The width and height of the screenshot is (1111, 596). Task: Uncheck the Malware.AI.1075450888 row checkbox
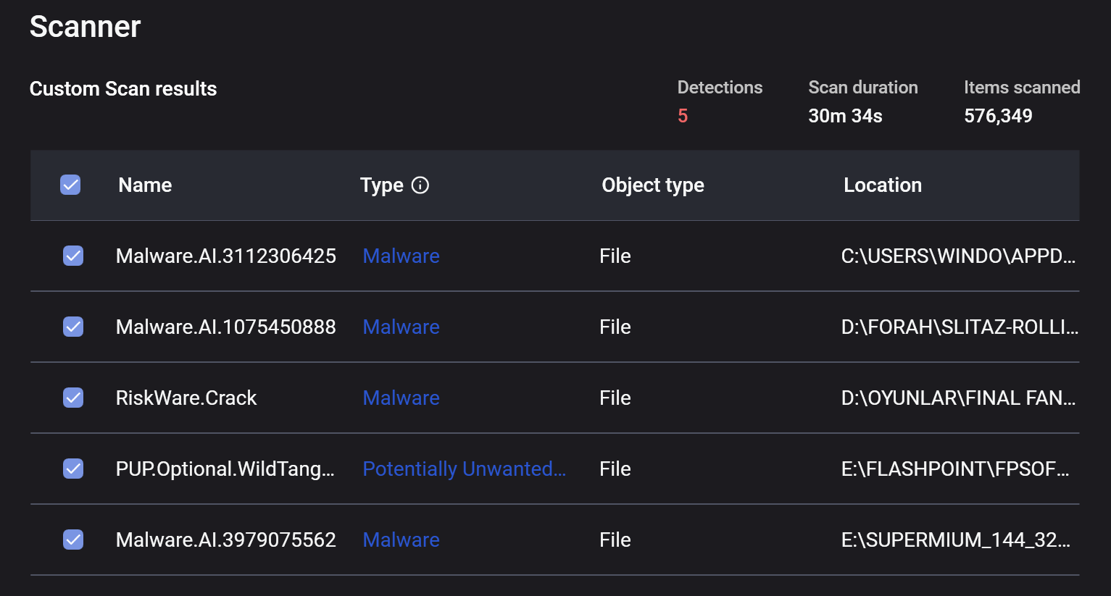pyautogui.click(x=73, y=327)
